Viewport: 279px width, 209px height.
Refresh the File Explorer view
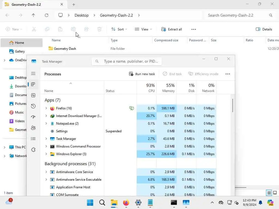pos(47,15)
